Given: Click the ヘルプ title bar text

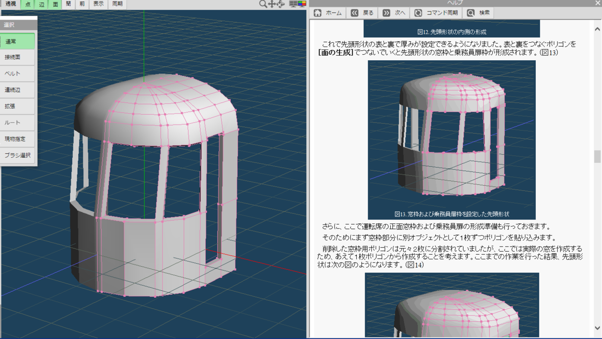Looking at the screenshot, I should click(x=455, y=3).
